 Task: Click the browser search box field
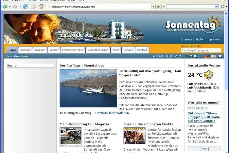coord(190,7)
